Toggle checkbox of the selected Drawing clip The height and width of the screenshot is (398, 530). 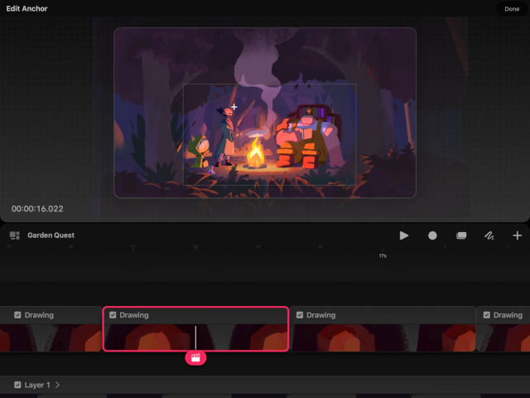click(x=113, y=315)
